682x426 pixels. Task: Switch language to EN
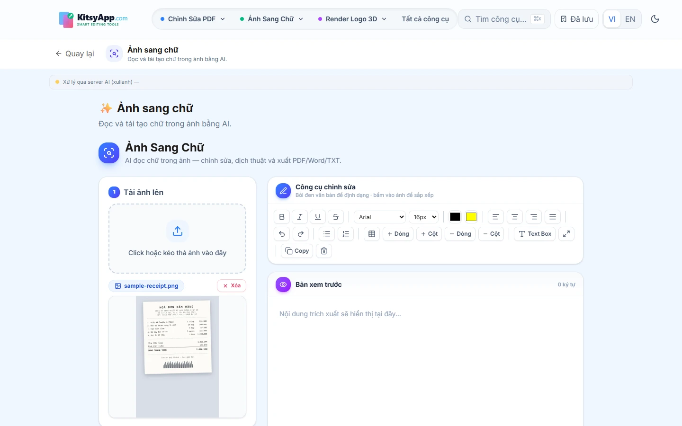630,19
